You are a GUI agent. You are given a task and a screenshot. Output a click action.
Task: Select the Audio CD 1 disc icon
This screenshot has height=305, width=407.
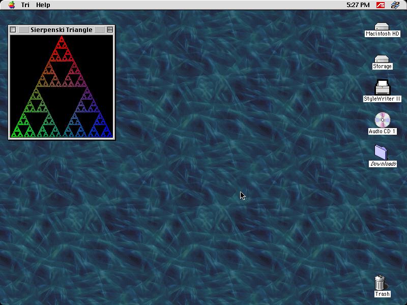point(383,120)
